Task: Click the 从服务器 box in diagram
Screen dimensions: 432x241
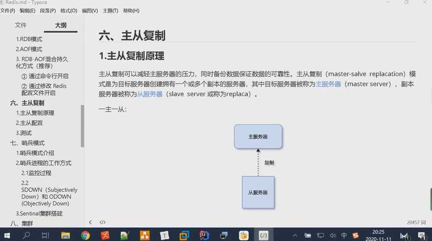Action: pos(258,192)
